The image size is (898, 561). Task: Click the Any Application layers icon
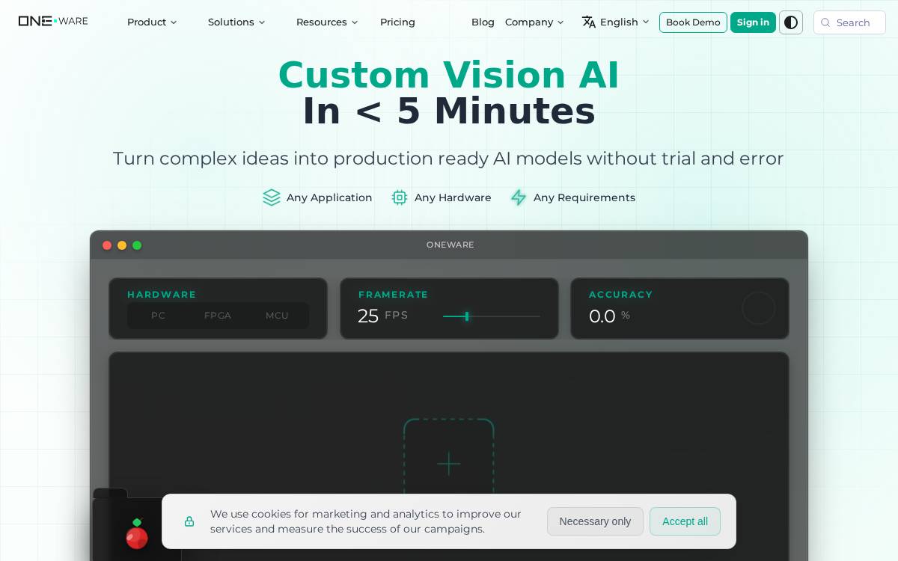coord(272,197)
